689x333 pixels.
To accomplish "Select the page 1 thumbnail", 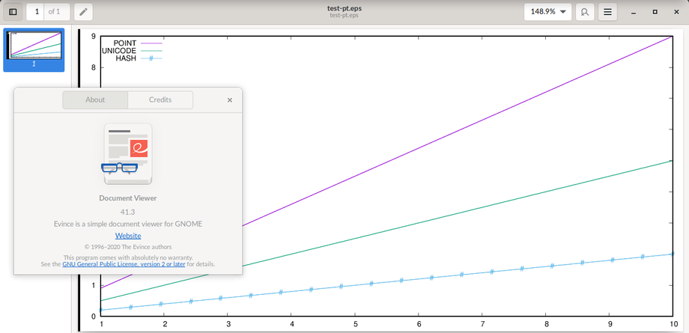I will coord(34,46).
